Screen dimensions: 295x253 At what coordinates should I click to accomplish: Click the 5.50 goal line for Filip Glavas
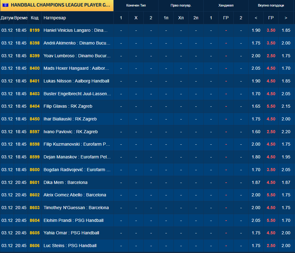click(271, 106)
